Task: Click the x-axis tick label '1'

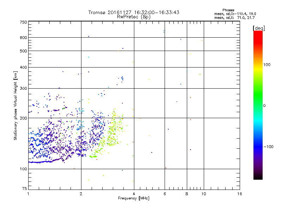Action: pos(28,194)
